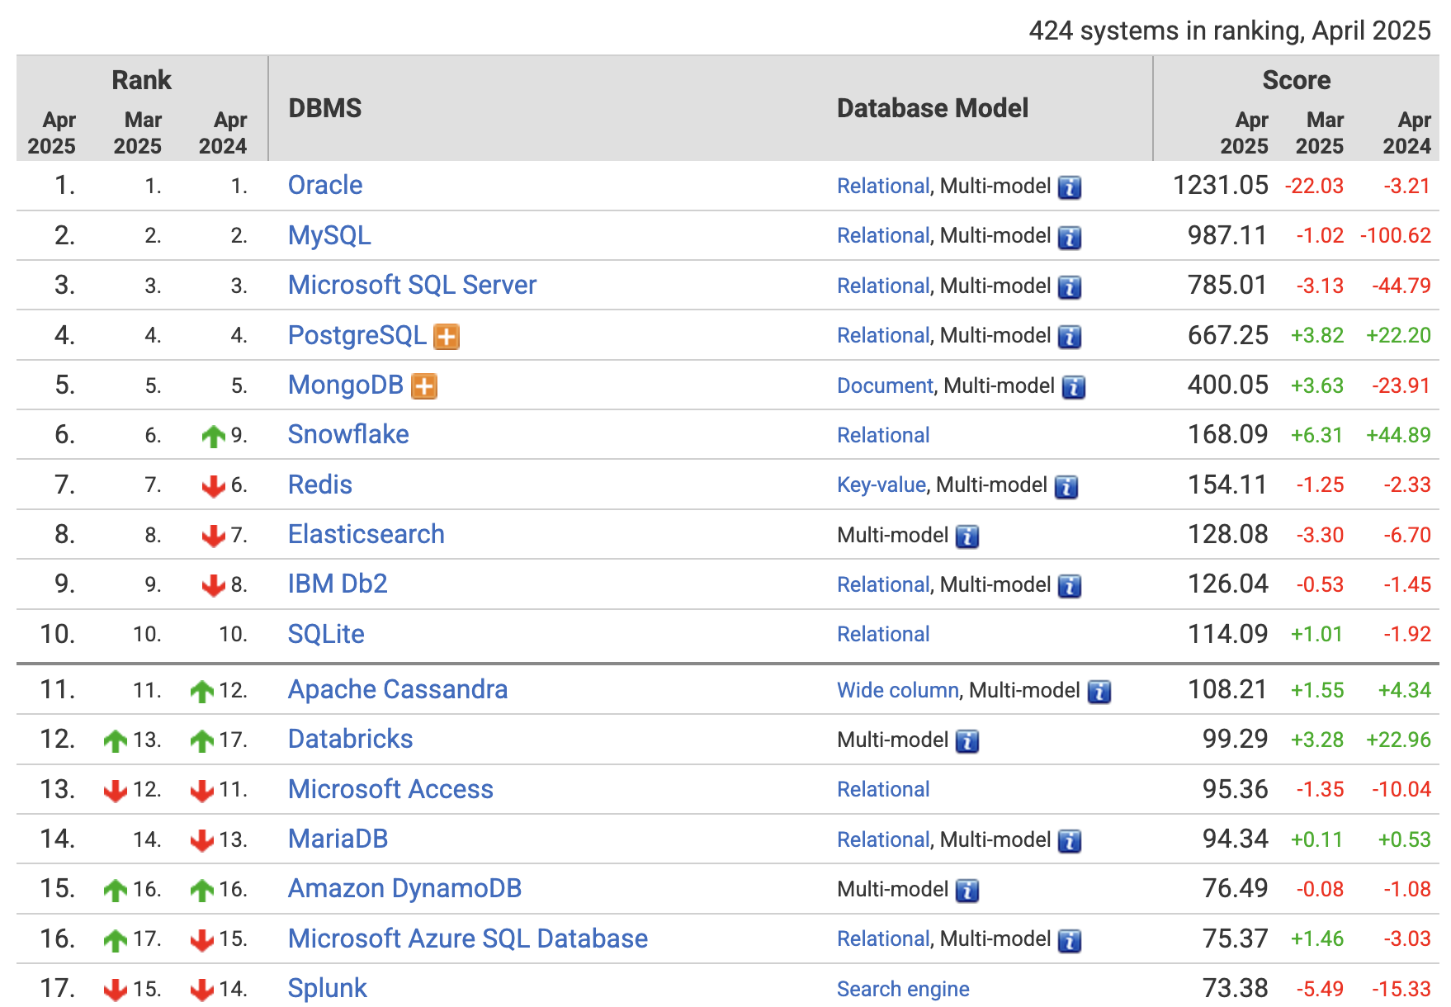Show the IBM Db2 multi-model info icon
The image size is (1451, 1007).
pos(1070,586)
